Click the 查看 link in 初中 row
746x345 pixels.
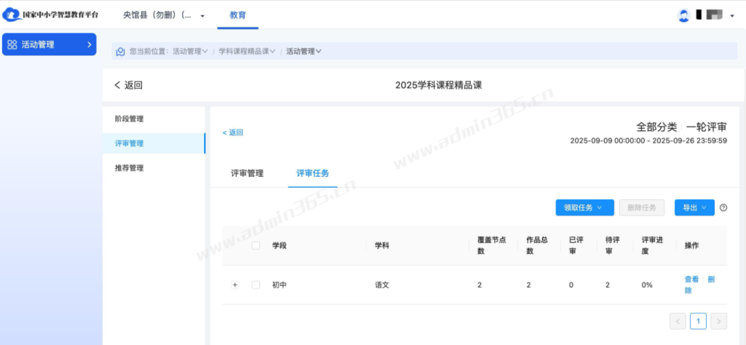coord(691,279)
